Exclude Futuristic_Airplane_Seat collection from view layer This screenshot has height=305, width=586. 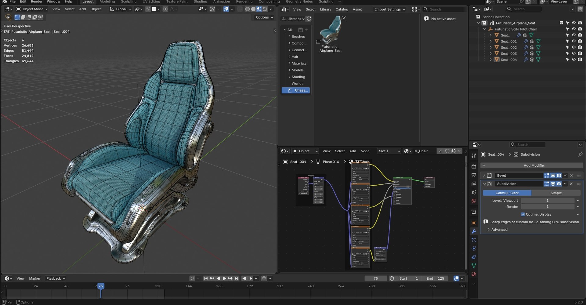coord(561,23)
